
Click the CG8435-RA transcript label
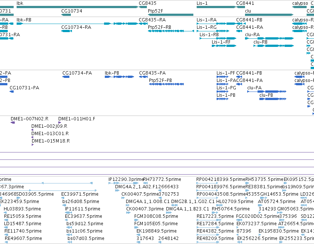(152, 20)
